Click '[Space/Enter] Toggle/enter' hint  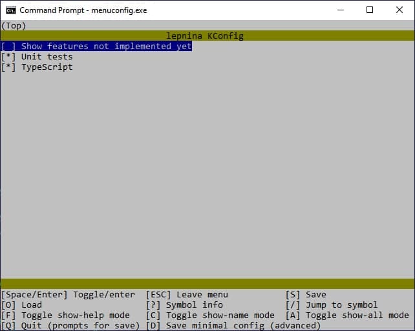pyautogui.click(x=68, y=294)
